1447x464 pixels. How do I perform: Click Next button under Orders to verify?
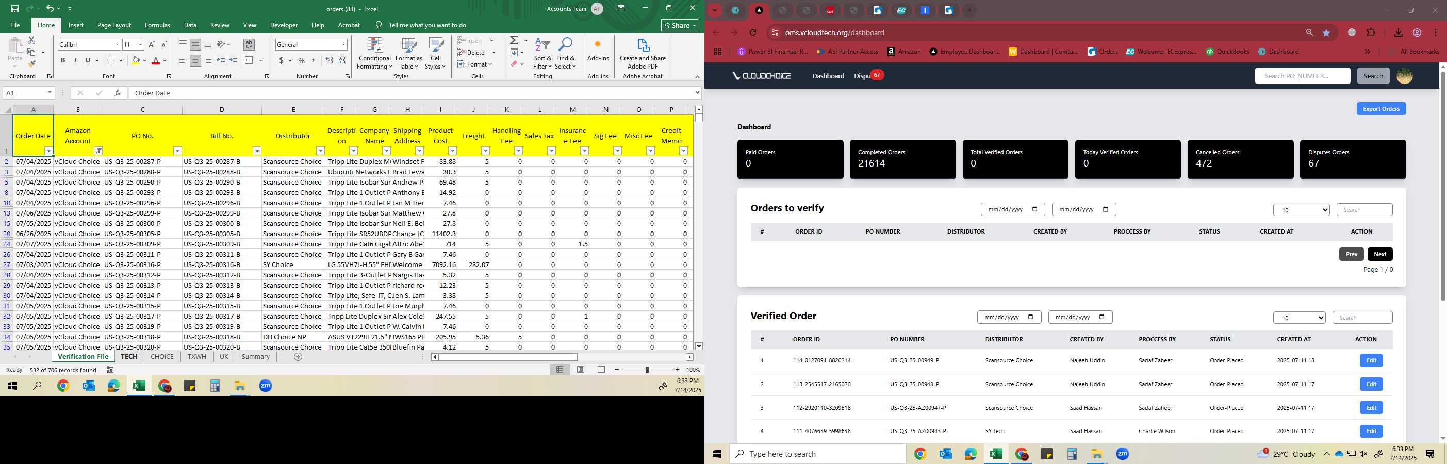(1379, 255)
